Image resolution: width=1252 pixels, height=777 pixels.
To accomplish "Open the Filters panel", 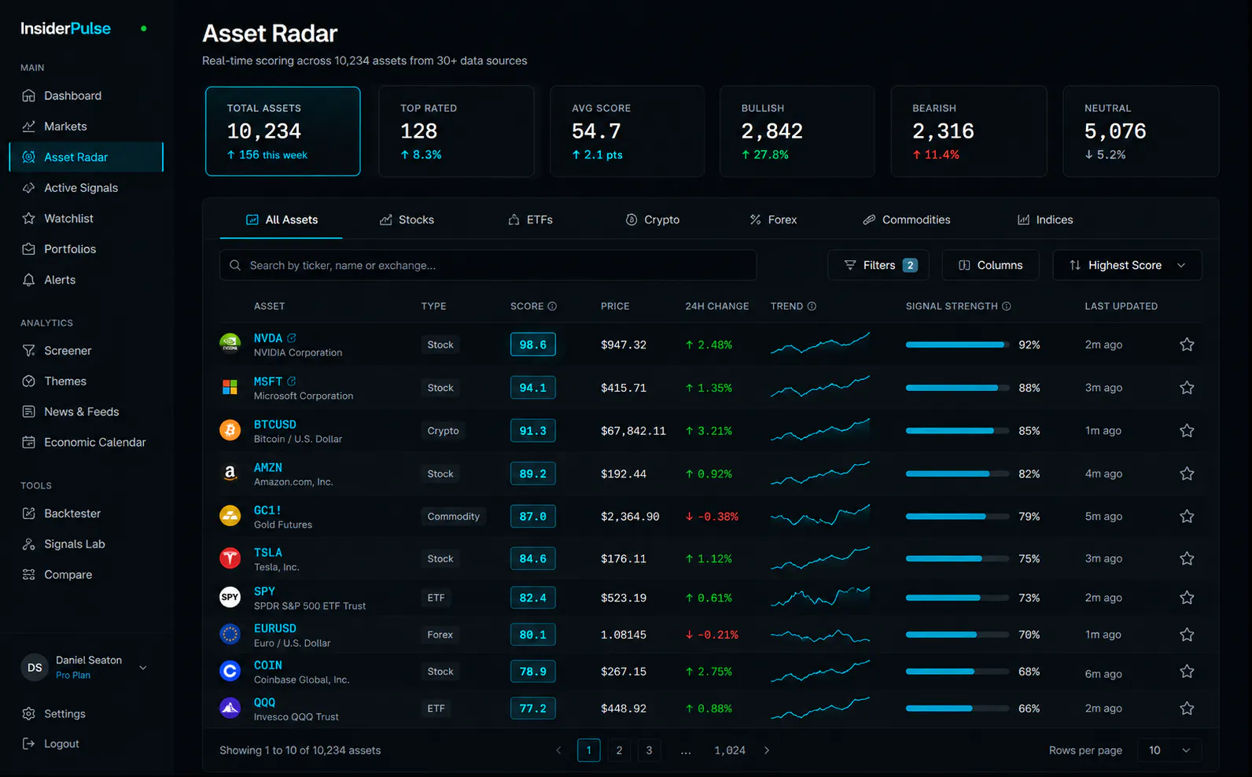I will (x=878, y=265).
